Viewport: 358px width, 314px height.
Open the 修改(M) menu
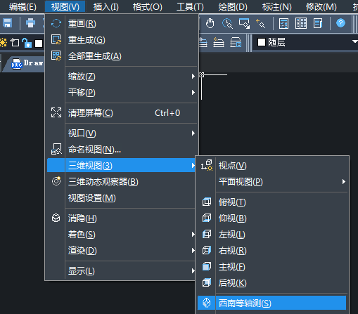pyautogui.click(x=321, y=7)
